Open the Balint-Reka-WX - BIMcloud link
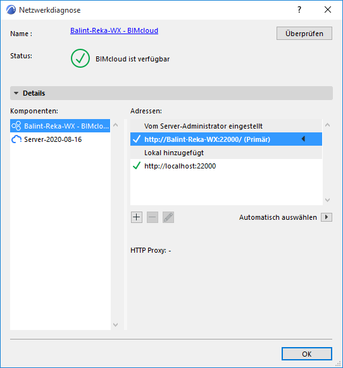 (x=114, y=30)
